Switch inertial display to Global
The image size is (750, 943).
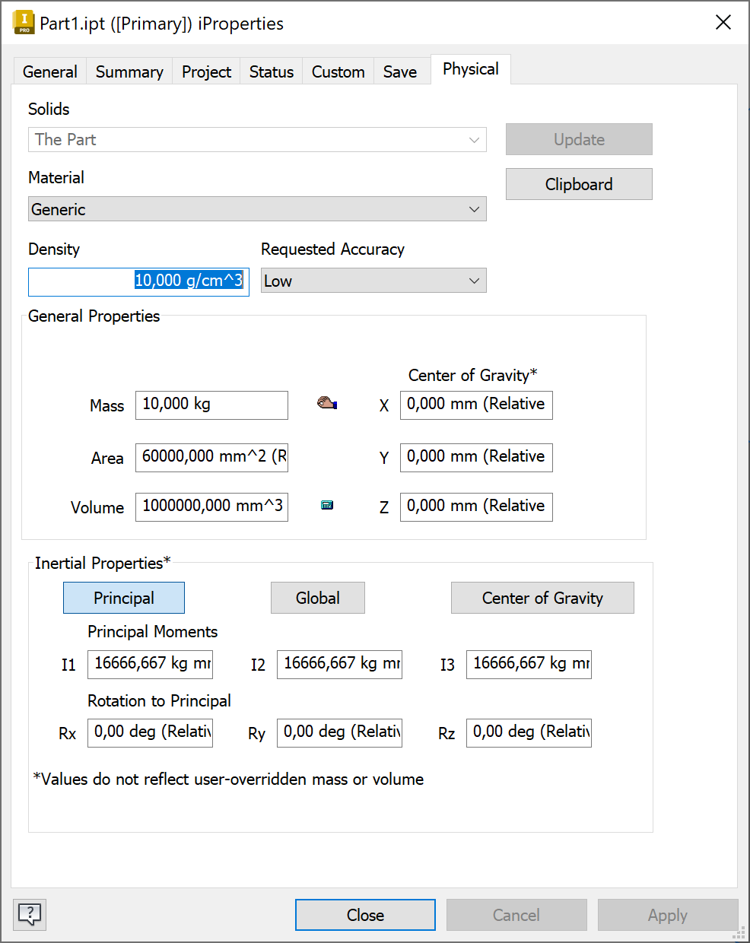(317, 598)
